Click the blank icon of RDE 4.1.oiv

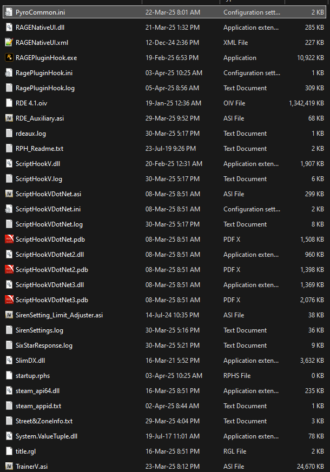click(9, 103)
